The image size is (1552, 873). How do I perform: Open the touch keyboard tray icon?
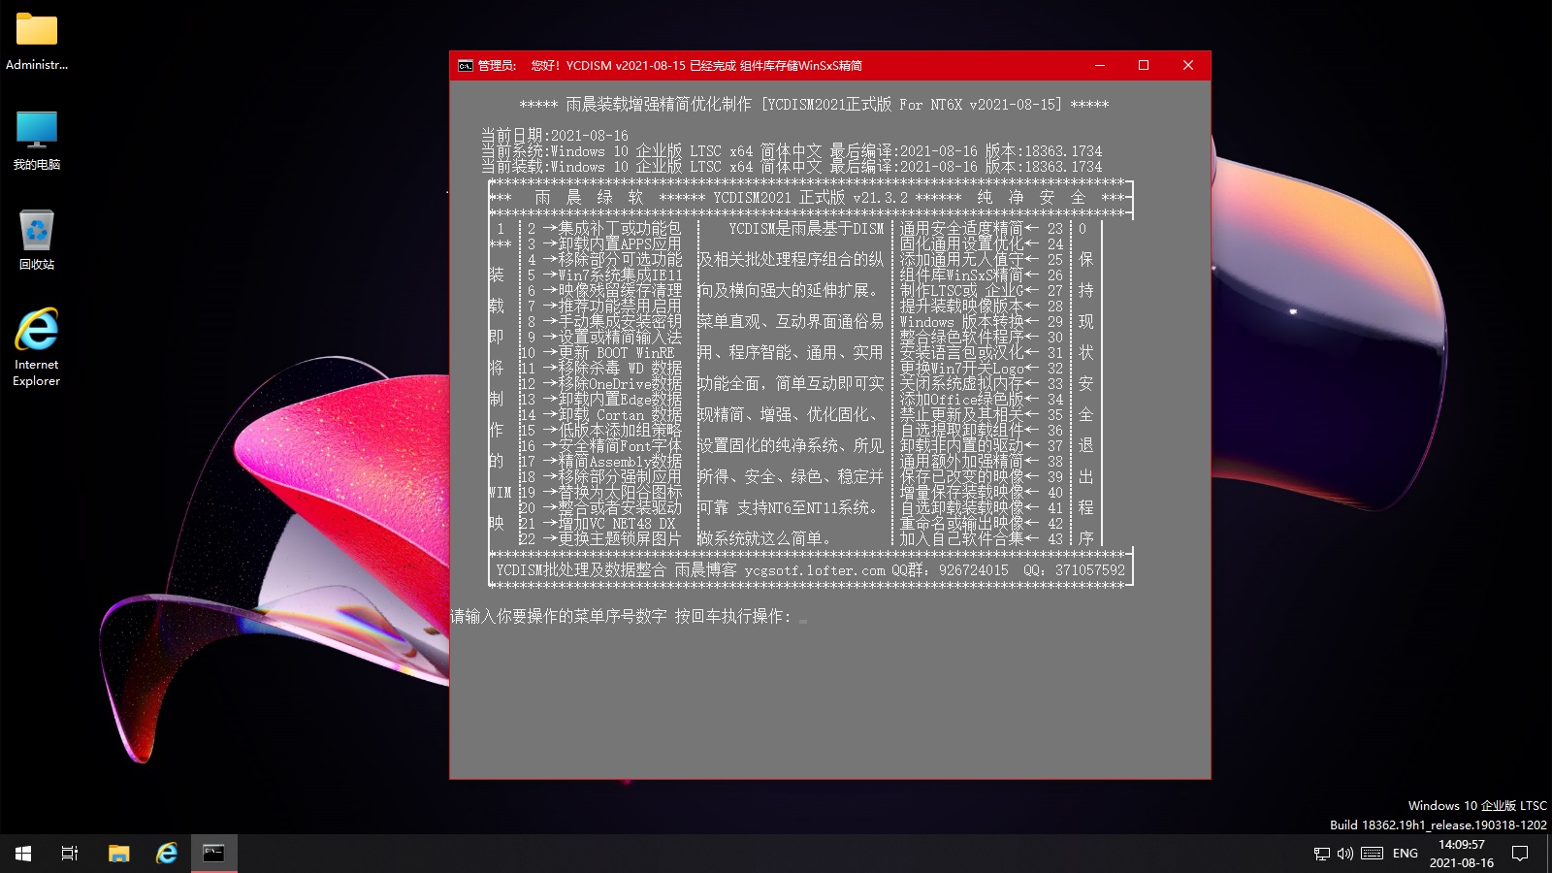tap(1372, 854)
